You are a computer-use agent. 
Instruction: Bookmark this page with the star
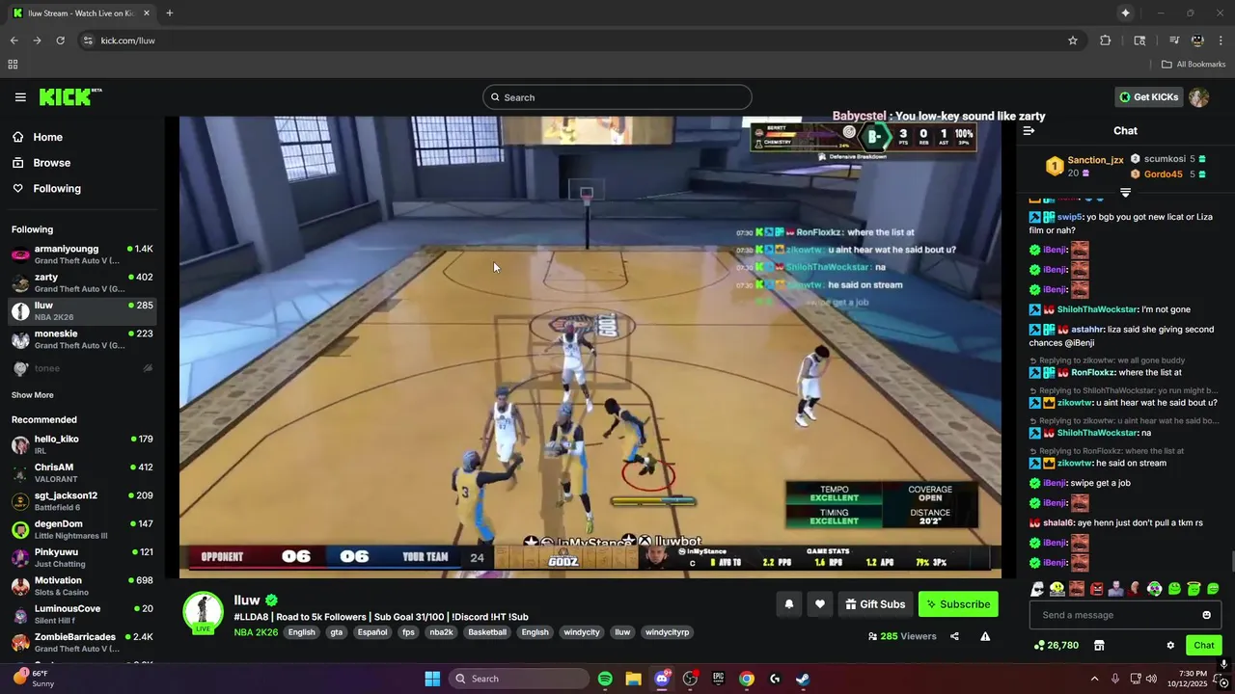tap(1072, 40)
